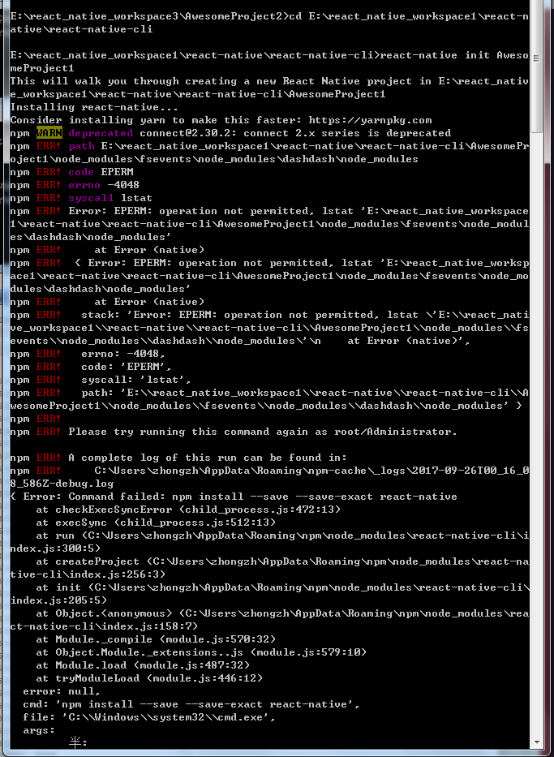Click the magenta word 'deprecated'
Screen dimensions: 554x757
[x=101, y=133]
